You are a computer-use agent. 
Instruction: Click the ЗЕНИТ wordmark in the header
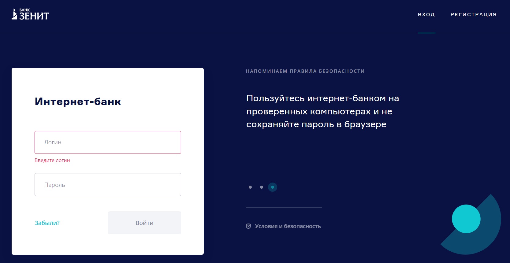(34, 16)
